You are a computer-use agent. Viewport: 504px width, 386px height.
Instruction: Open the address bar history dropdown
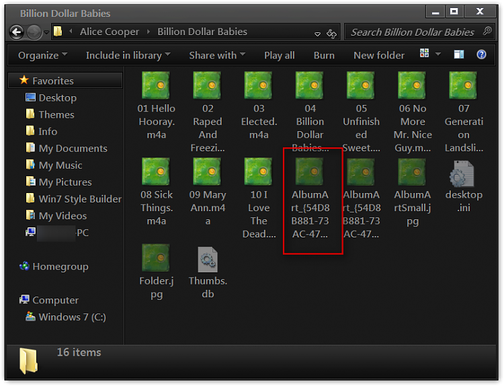coord(317,34)
